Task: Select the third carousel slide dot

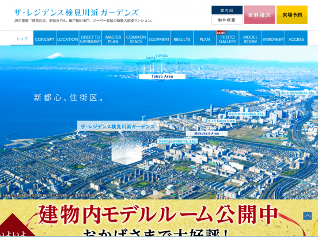Action: (168, 193)
